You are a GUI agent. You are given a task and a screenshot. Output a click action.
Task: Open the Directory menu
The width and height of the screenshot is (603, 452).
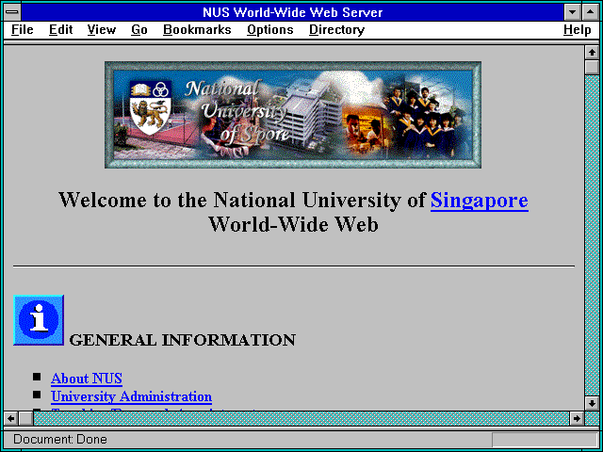point(337,30)
